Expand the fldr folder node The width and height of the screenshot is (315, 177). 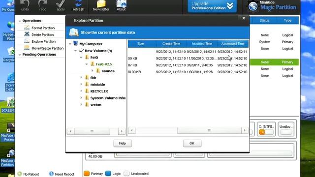(81, 78)
